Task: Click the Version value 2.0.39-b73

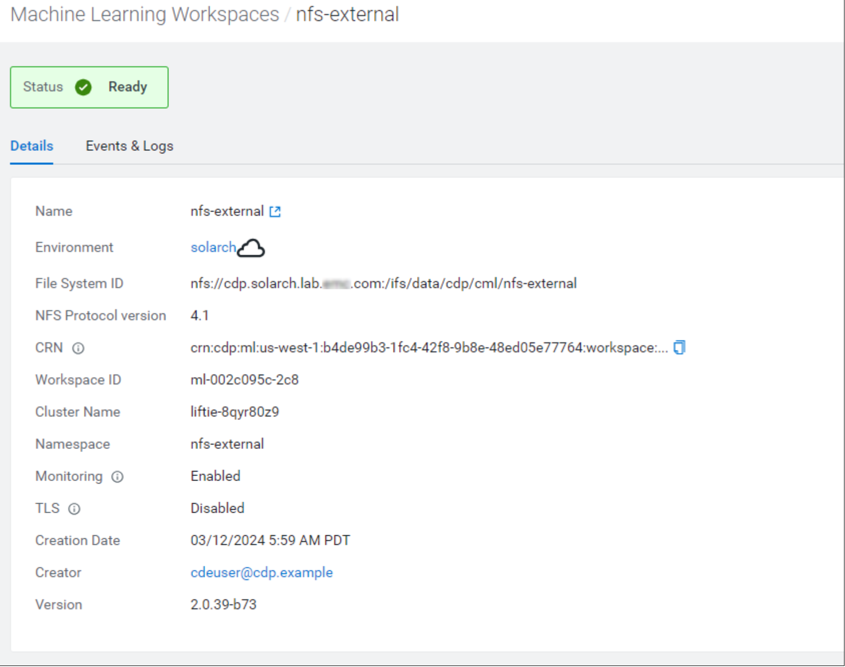Action: [x=223, y=604]
